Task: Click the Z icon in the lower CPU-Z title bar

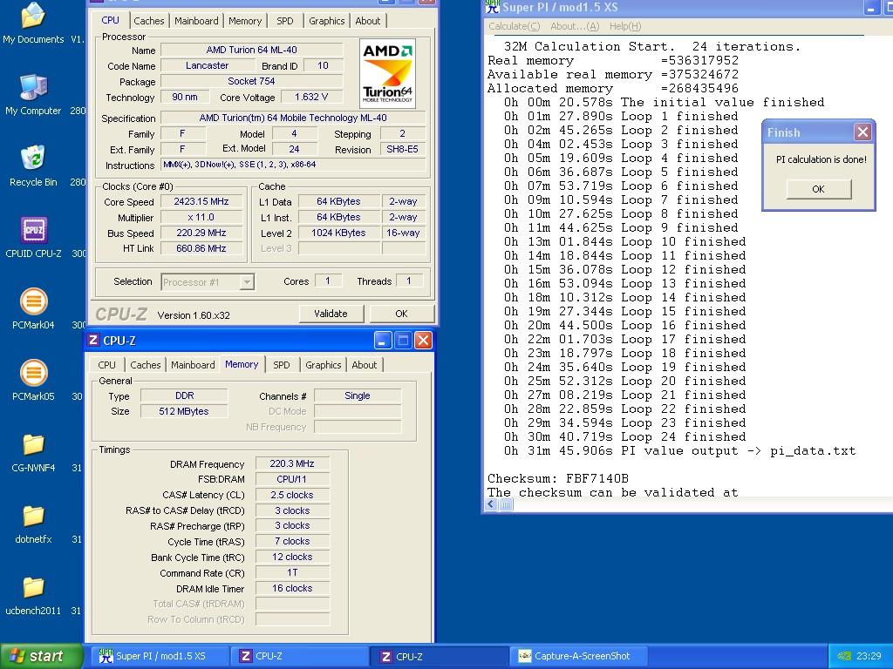Action: point(92,341)
